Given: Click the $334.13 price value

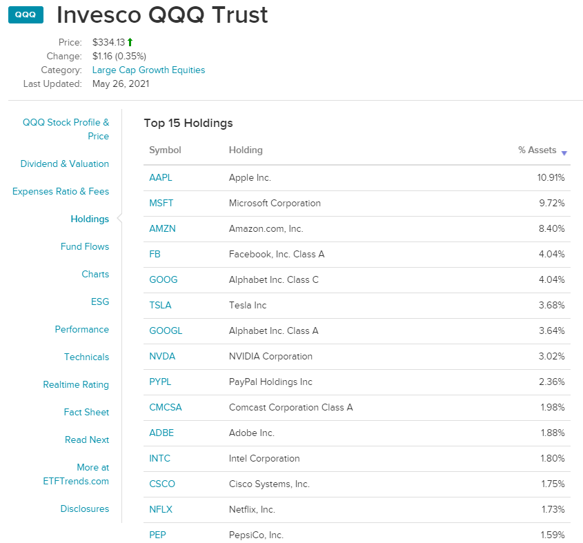Looking at the screenshot, I should pyautogui.click(x=108, y=42).
